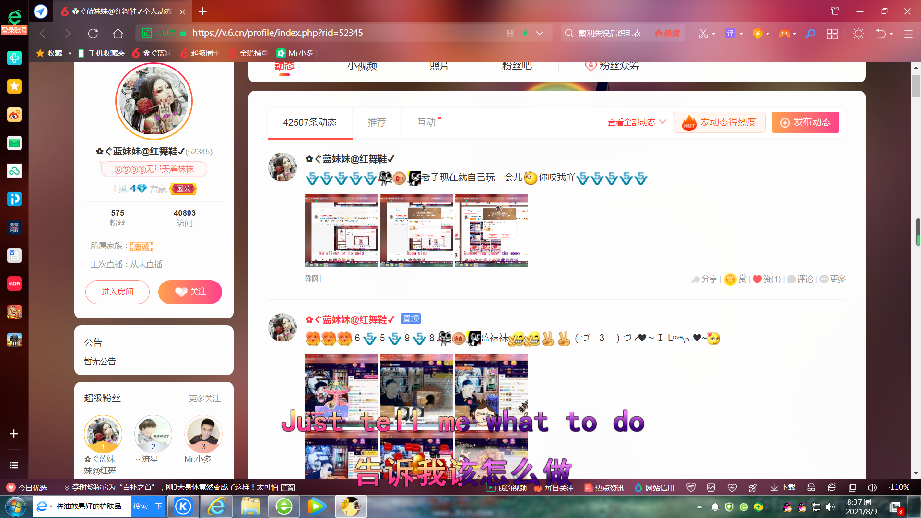Open the 小视频 tab
921x518 pixels.
point(362,66)
